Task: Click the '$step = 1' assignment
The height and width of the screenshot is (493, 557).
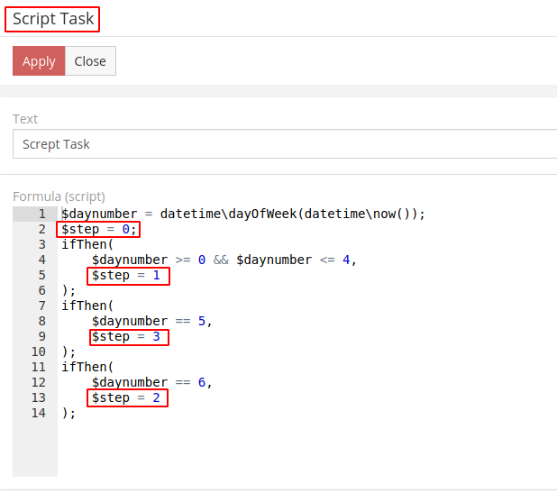Action: point(127,276)
